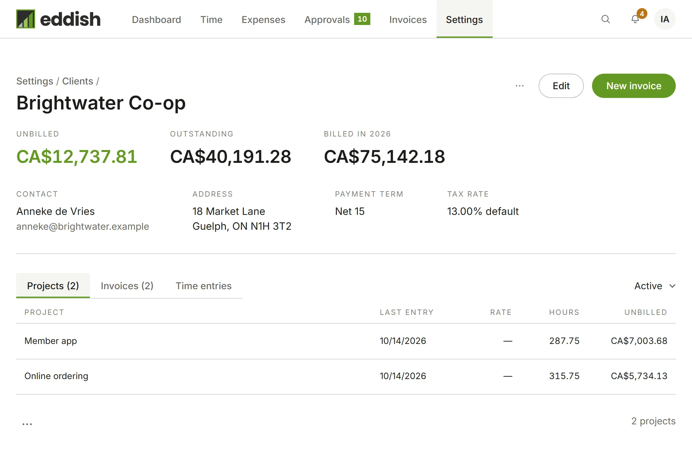The width and height of the screenshot is (692, 473).
Task: Click the CA$5,734.13 unbilled amount
Action: coord(639,376)
